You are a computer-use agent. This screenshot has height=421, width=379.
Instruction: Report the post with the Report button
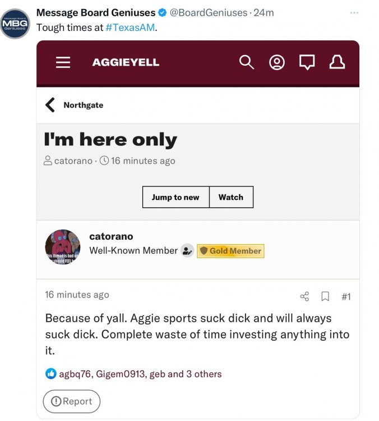[x=72, y=401]
